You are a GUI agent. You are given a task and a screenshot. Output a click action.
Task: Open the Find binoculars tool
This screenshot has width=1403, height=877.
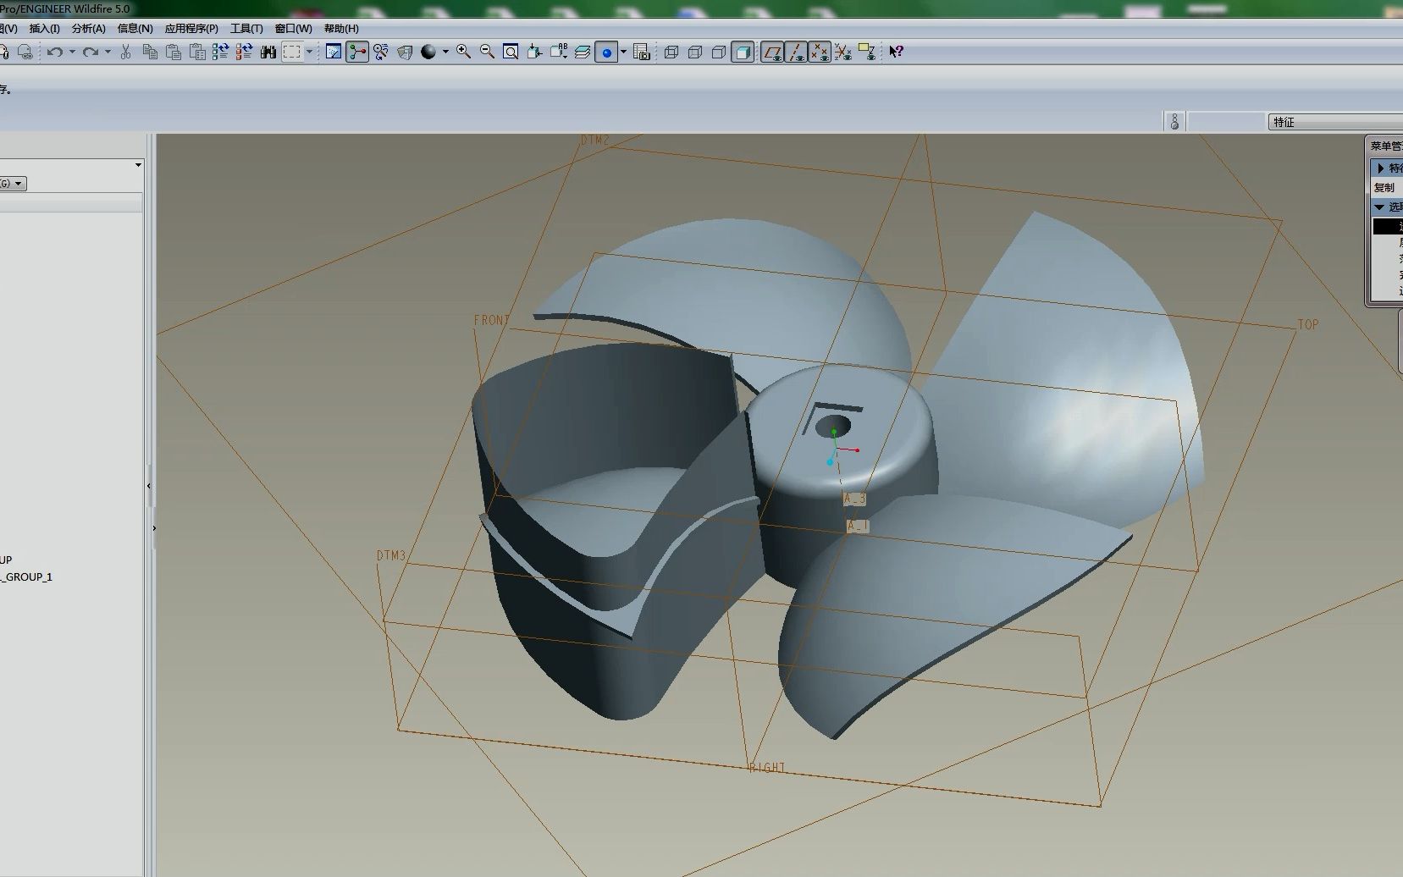[268, 52]
